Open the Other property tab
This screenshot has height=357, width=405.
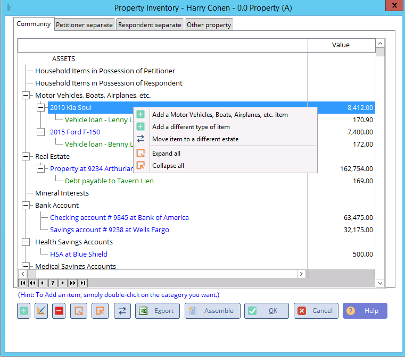209,25
